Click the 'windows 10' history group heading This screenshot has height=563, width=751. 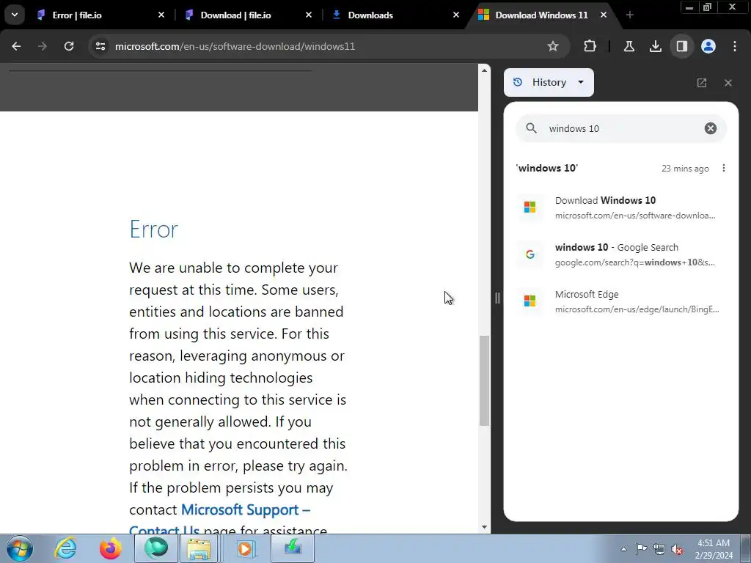click(546, 168)
